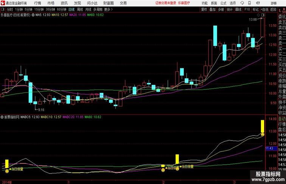Open the mobile phone icon
The image size is (286, 184).
[250, 3]
